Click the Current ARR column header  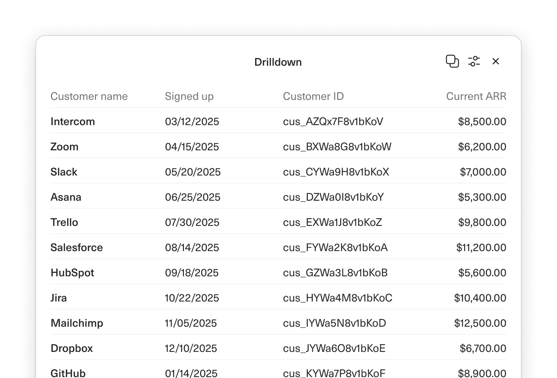click(476, 96)
